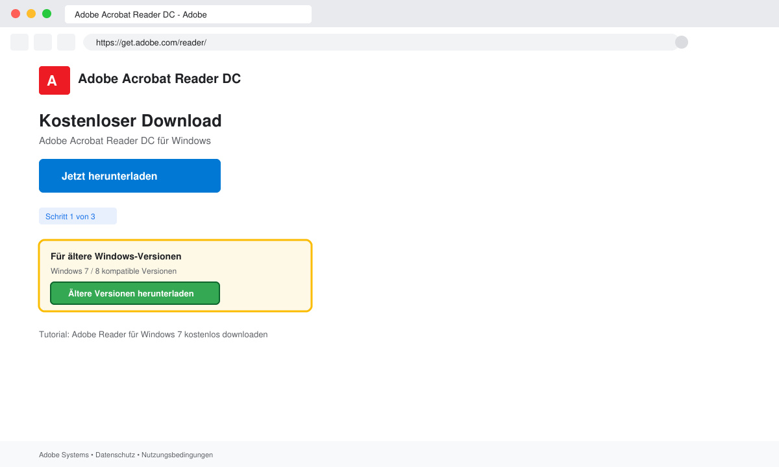Click the blue Jetzt herunterladen button
Screen dimensions: 779x467
(x=130, y=176)
